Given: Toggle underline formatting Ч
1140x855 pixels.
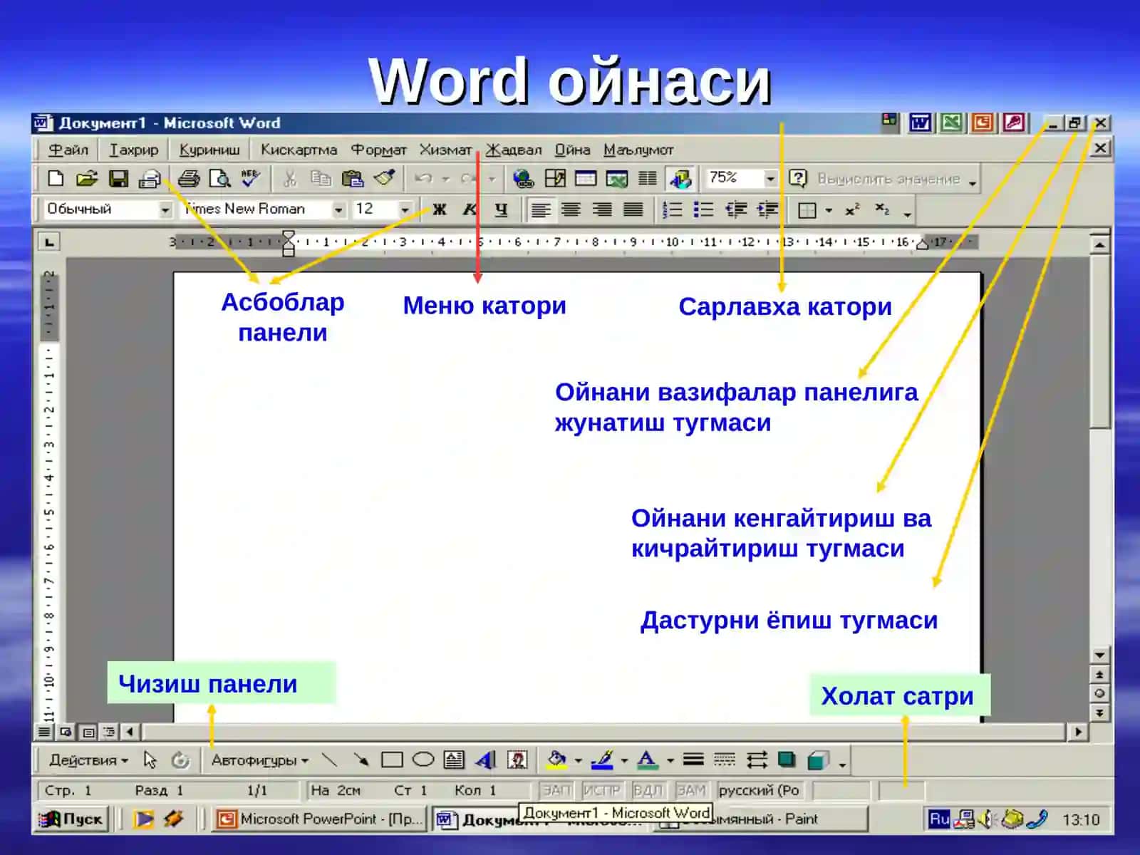Looking at the screenshot, I should point(501,209).
